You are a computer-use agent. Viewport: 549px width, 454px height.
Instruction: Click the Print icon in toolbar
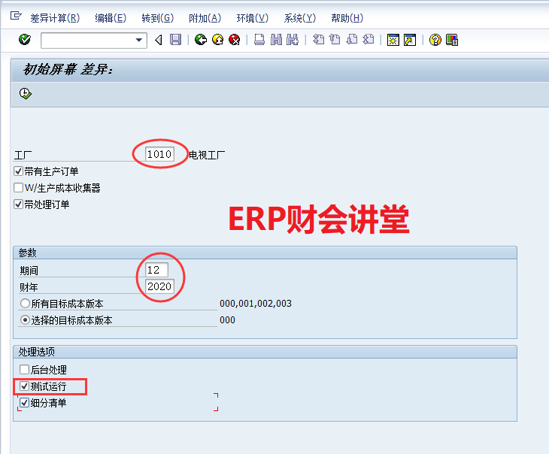tap(259, 40)
